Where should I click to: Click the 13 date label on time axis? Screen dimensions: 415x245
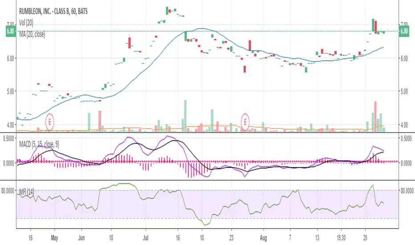317,238
